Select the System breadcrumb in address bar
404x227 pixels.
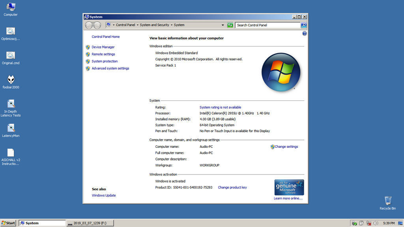click(179, 25)
